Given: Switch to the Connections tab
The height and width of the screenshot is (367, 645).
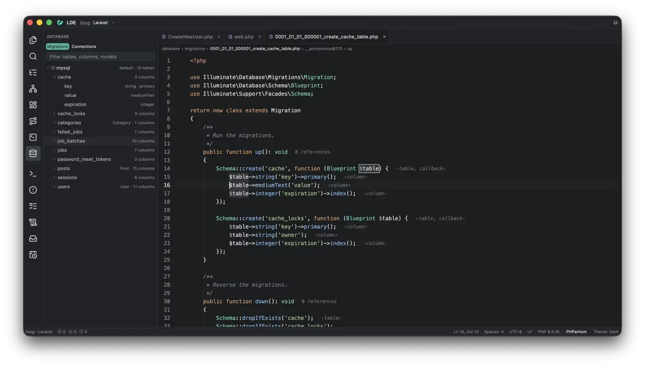Looking at the screenshot, I should coord(84,47).
